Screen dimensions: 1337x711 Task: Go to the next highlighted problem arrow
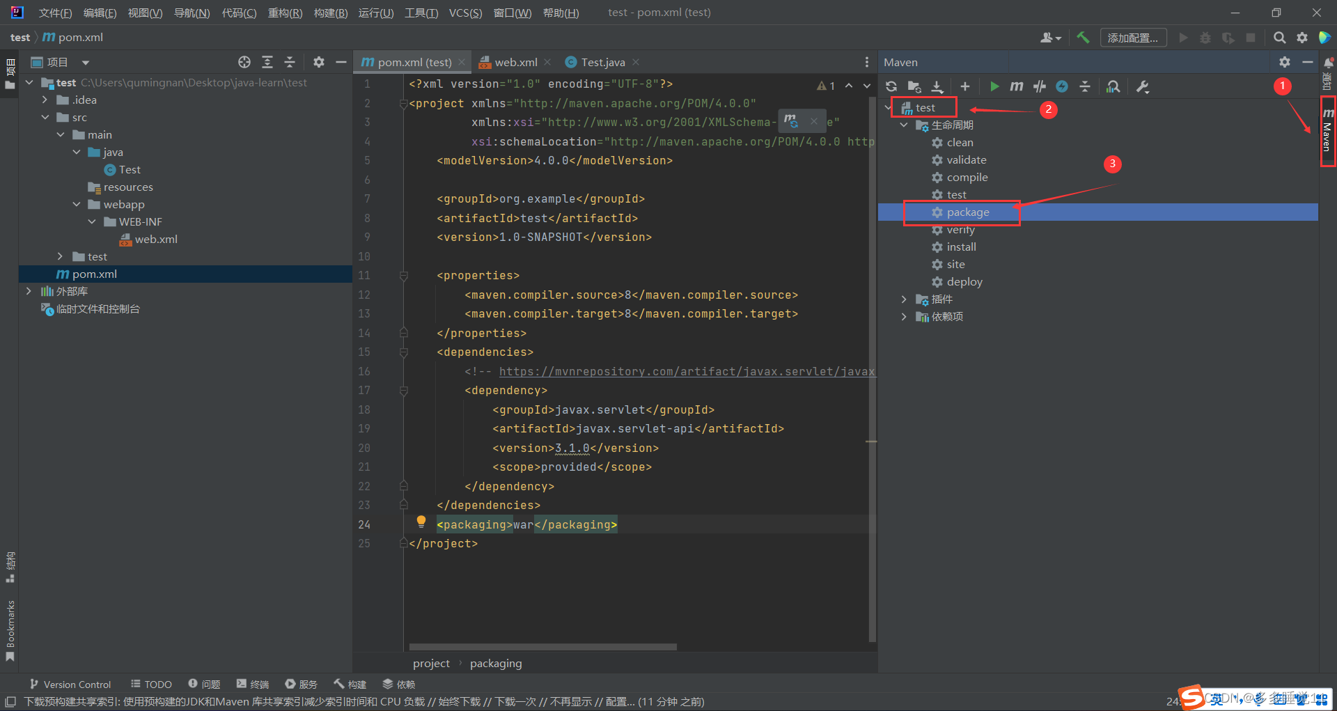point(867,86)
